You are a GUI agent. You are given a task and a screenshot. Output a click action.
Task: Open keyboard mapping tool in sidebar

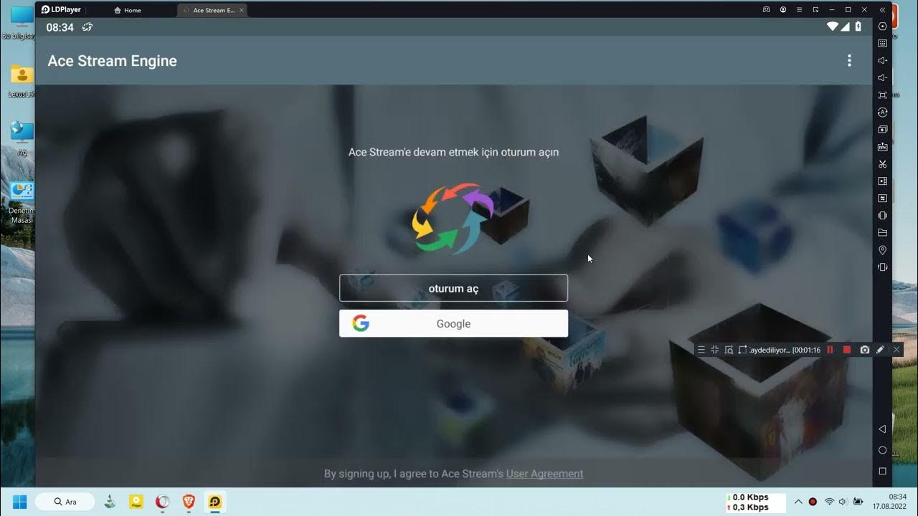[883, 44]
